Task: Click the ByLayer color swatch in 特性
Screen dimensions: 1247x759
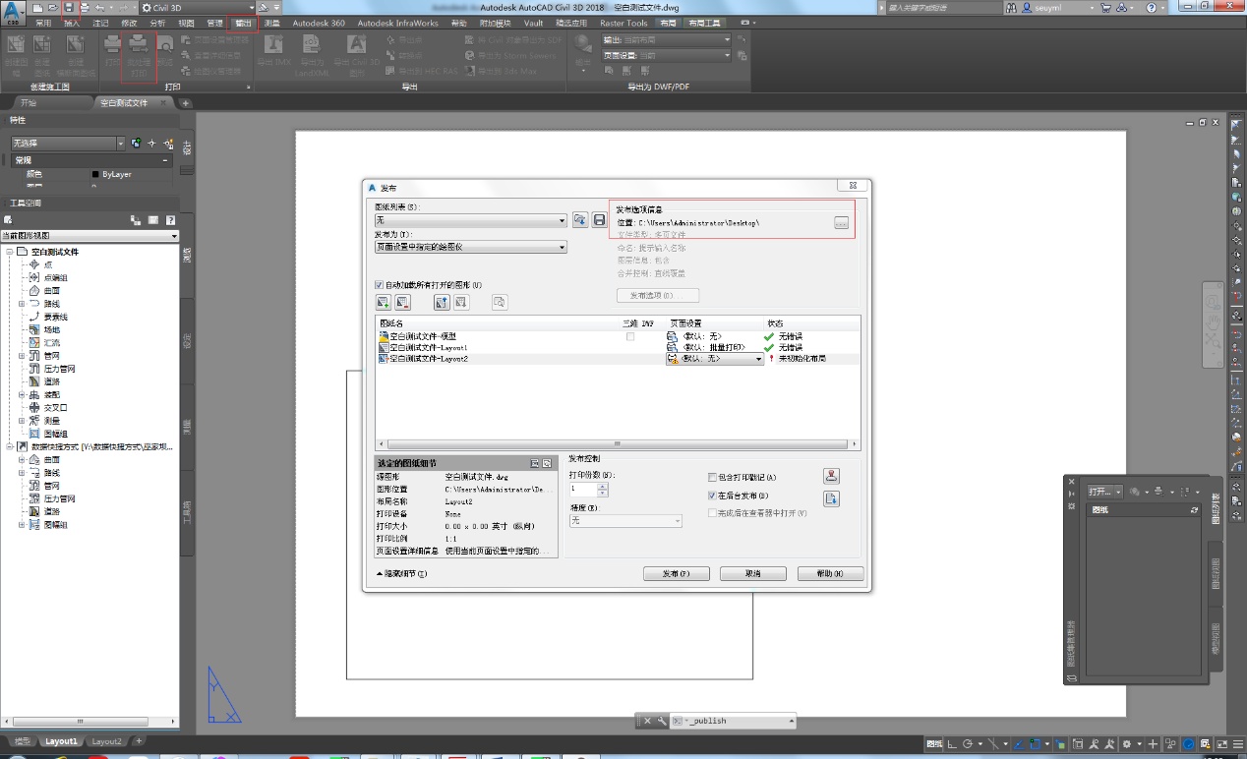Action: pos(95,174)
